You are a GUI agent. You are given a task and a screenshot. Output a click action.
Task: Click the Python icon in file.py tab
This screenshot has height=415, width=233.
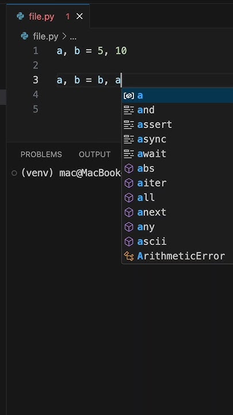[x=20, y=16]
